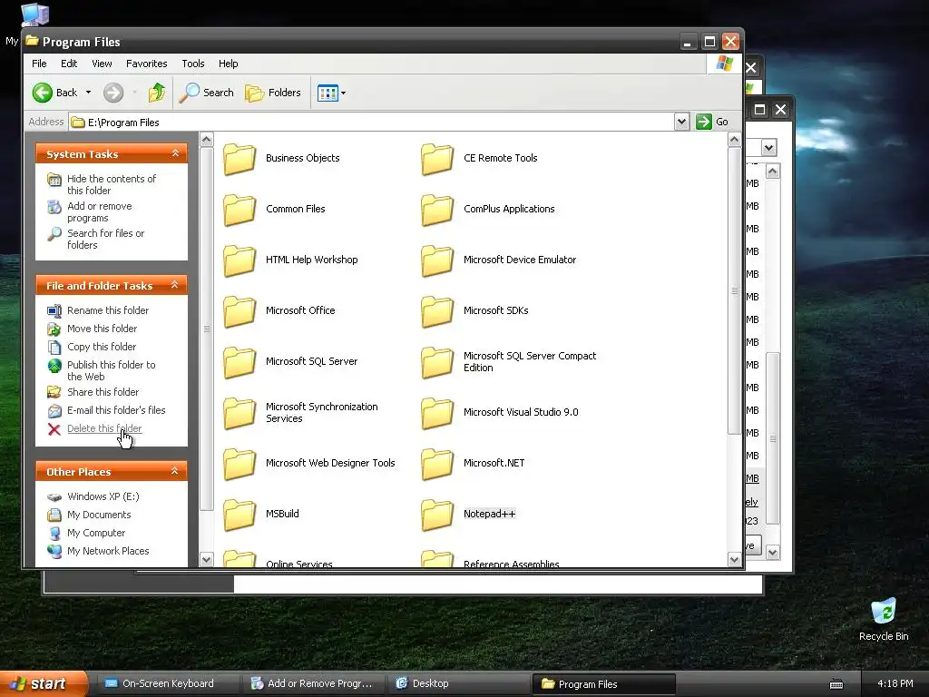Open My Computer in Other Places
This screenshot has width=929, height=697.
coord(95,533)
